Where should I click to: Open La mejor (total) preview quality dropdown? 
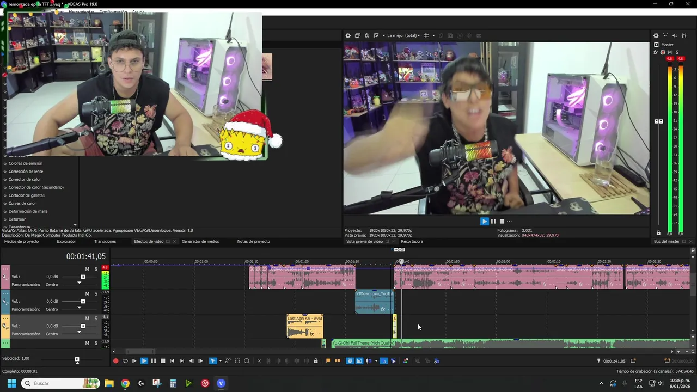403,35
